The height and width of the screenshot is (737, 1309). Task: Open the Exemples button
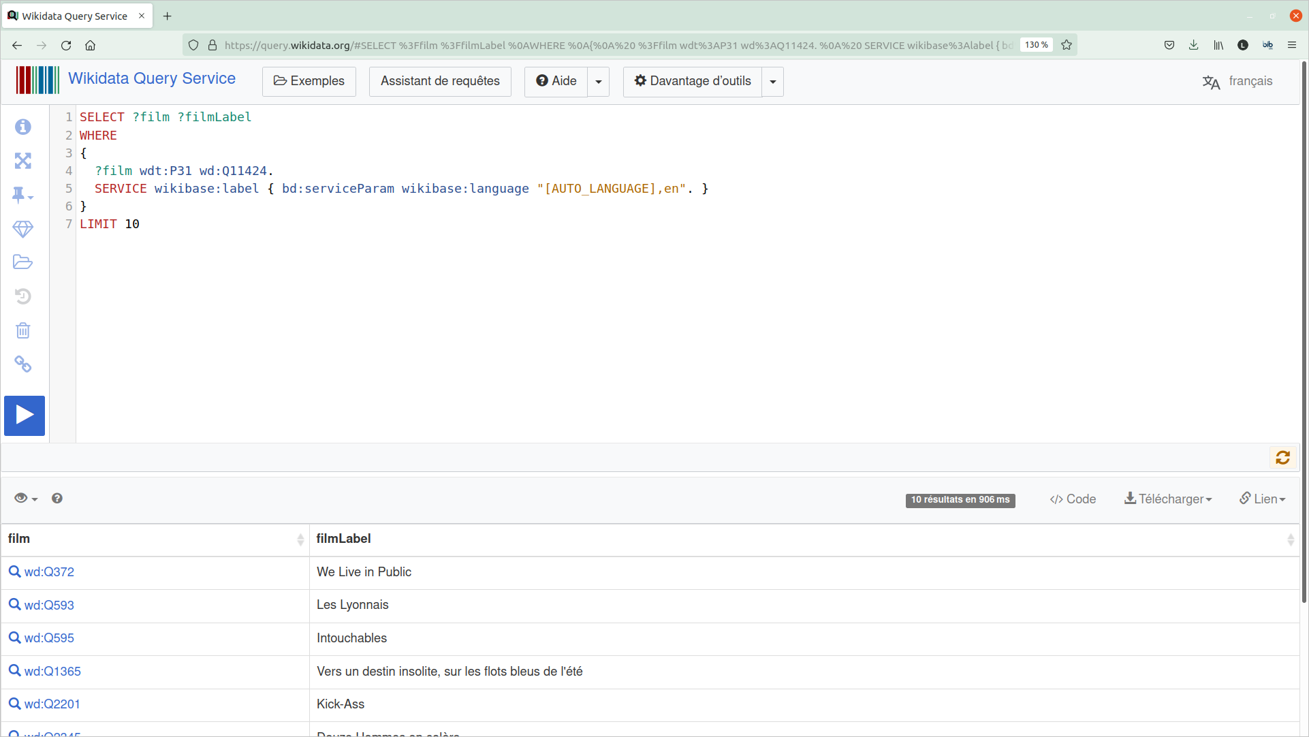309,82
